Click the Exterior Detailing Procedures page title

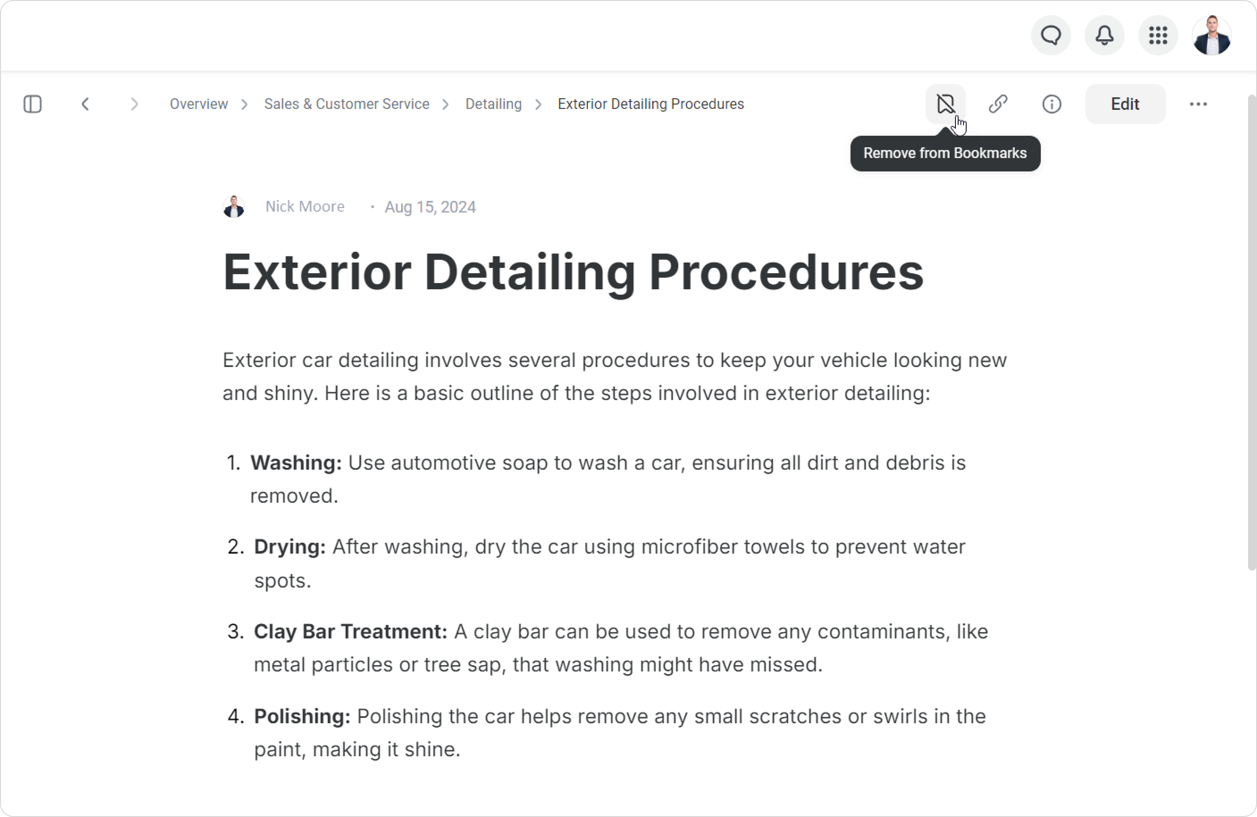tap(573, 272)
